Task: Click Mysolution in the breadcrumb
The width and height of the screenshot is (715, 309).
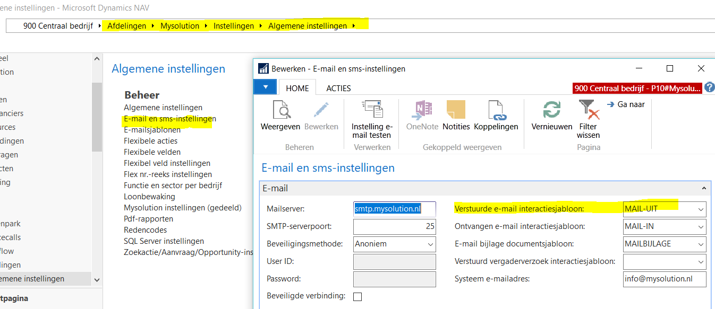Action: click(x=180, y=25)
